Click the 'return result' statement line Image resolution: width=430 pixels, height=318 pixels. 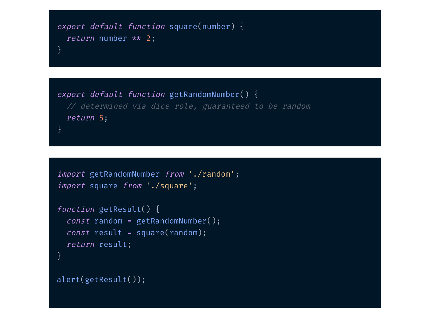point(99,245)
